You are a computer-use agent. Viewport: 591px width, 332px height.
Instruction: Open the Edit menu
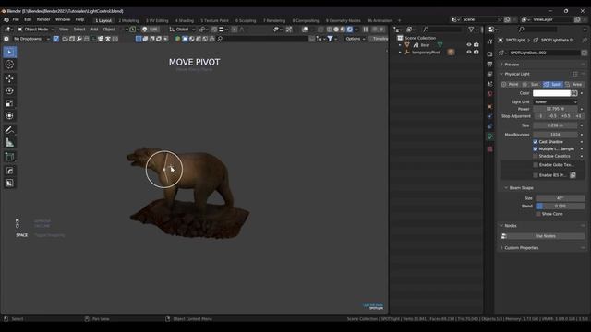tap(28, 19)
